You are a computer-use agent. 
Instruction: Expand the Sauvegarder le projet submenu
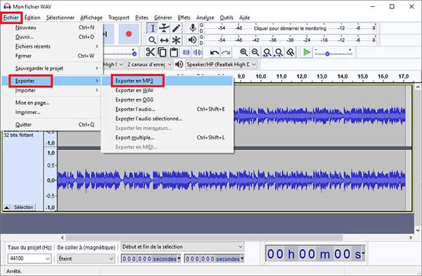click(51, 68)
